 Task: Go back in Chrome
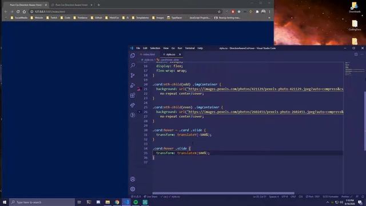pos(6,11)
